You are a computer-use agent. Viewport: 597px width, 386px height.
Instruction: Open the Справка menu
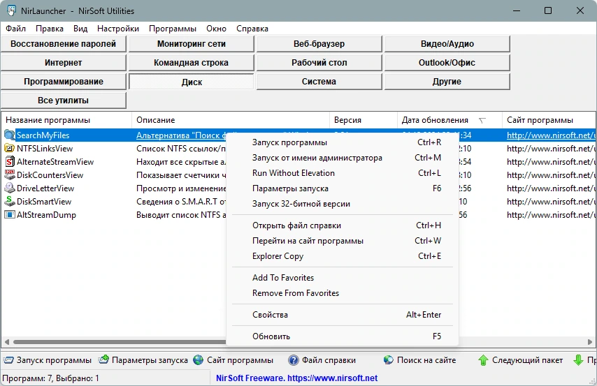(x=252, y=29)
